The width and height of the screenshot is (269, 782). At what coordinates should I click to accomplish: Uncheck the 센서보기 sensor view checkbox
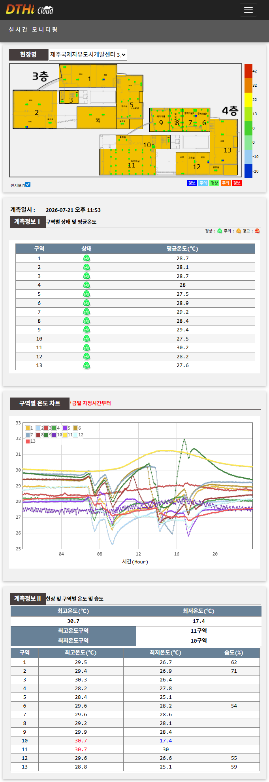click(28, 185)
